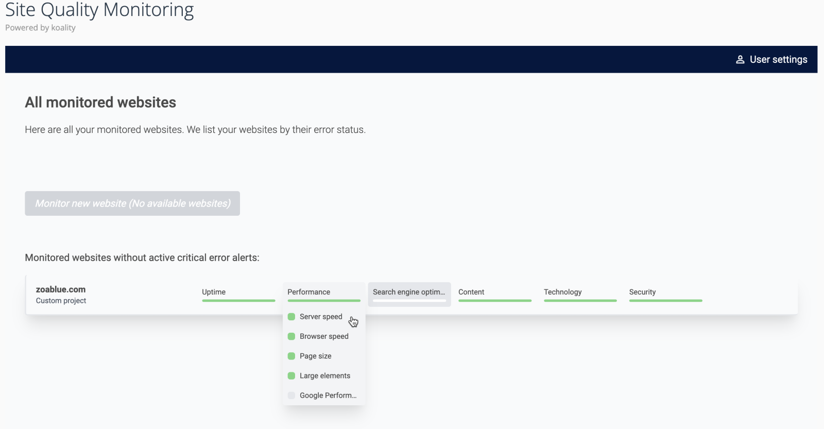Click green status dot beside Large elements

coord(291,376)
